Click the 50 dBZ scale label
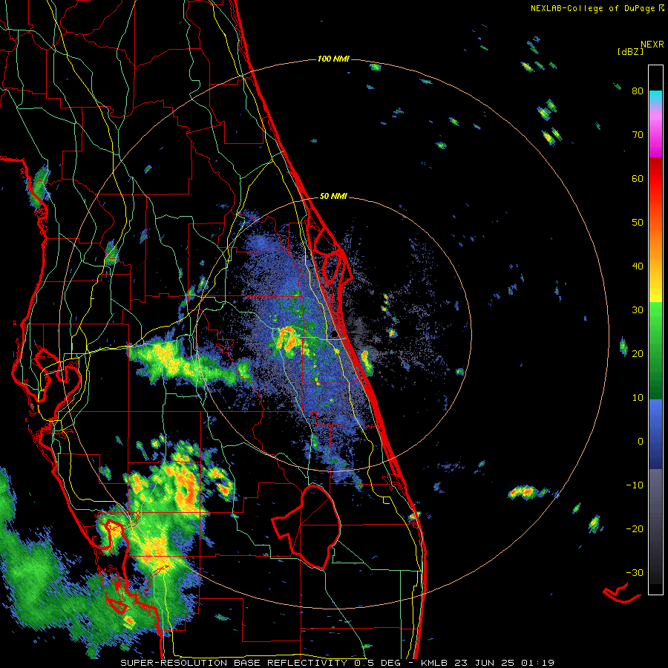The image size is (668, 668). 638,223
